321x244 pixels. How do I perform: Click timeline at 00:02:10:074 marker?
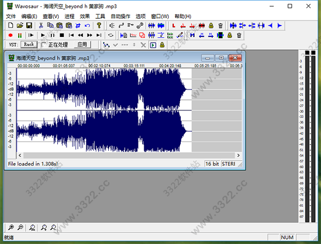99,65
